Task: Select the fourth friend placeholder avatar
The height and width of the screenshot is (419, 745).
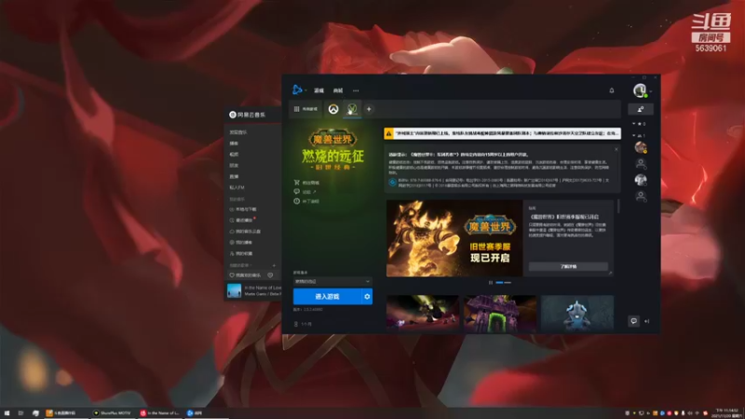Action: [641, 196]
